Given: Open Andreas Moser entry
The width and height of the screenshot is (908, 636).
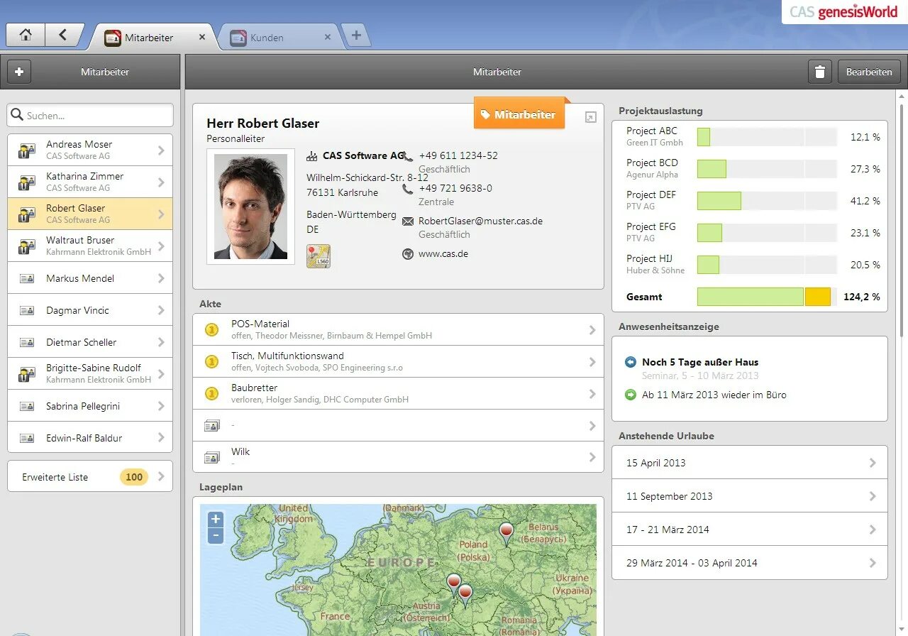Looking at the screenshot, I should 90,150.
